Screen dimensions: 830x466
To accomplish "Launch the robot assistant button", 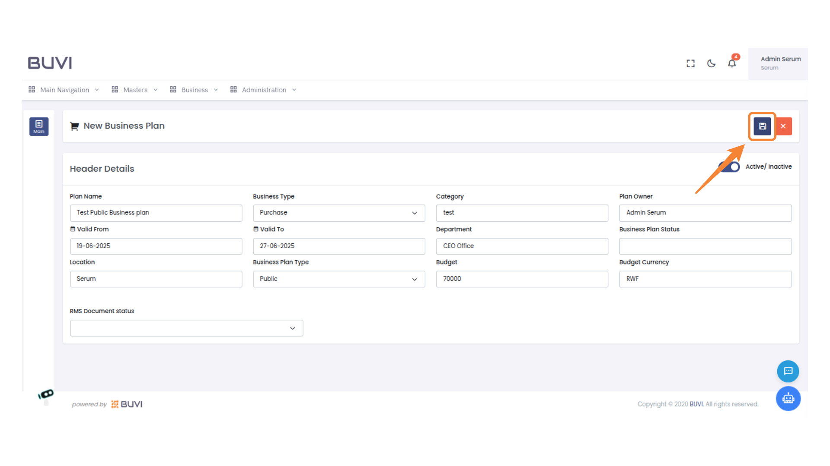I will 788,398.
